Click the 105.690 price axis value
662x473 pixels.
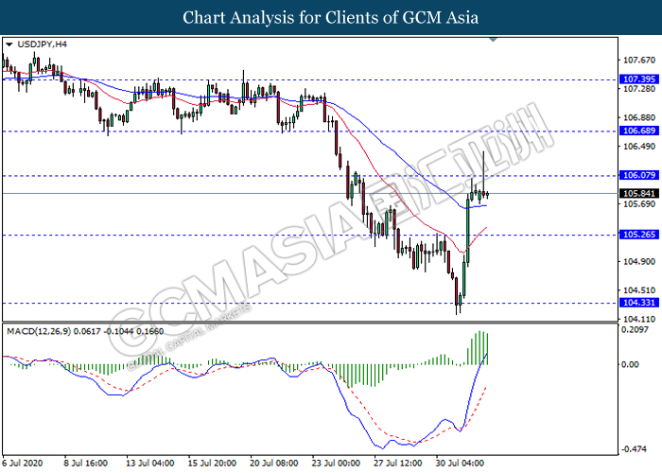[639, 204]
